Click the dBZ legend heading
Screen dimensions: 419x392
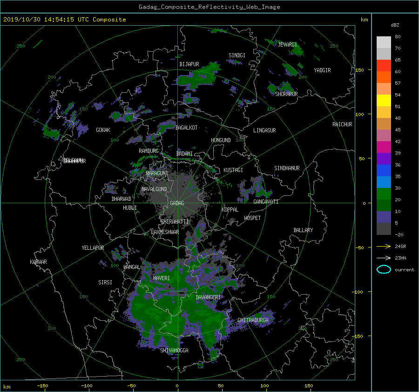(x=395, y=25)
